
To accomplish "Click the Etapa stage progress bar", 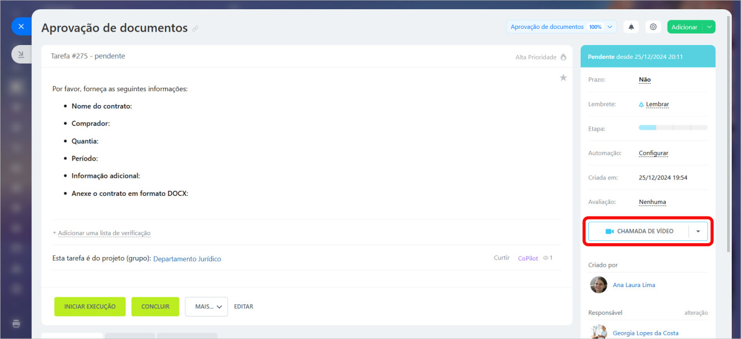I will 673,127.
